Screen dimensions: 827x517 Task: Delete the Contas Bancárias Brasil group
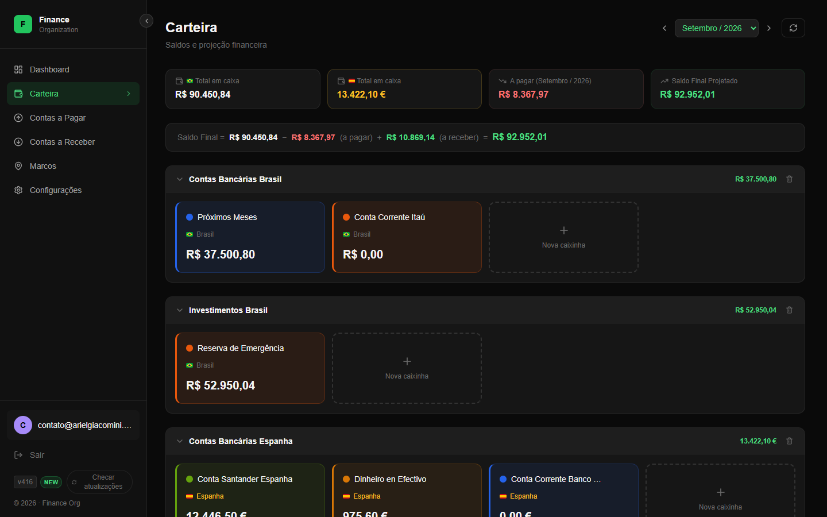click(x=790, y=179)
